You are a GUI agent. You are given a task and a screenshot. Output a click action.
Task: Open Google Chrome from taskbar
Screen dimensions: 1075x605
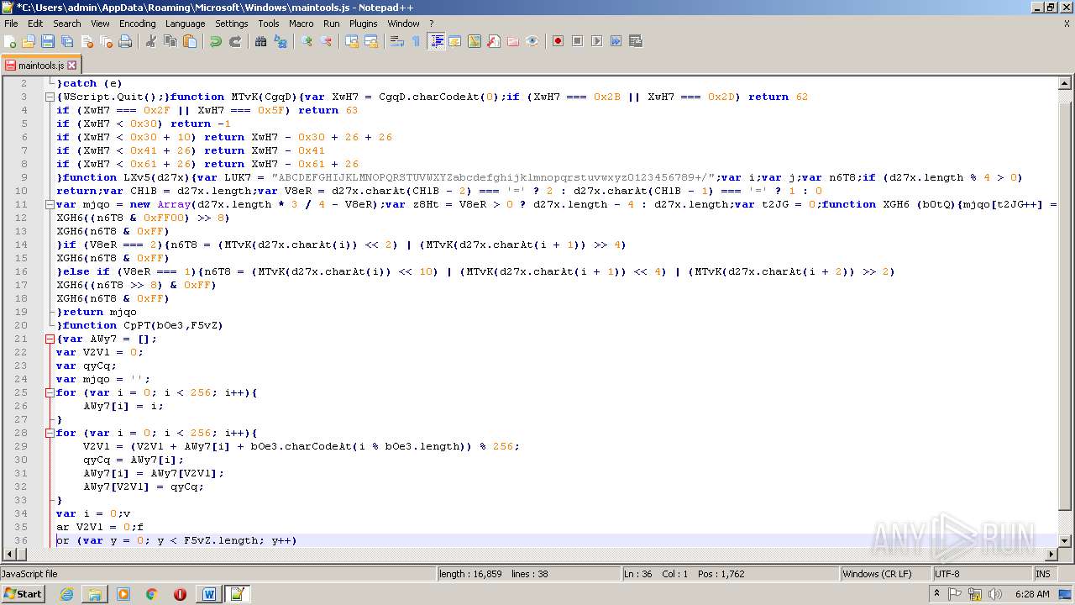coord(151,594)
